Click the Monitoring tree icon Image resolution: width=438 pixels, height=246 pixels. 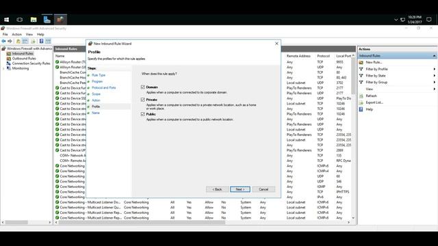click(9, 68)
